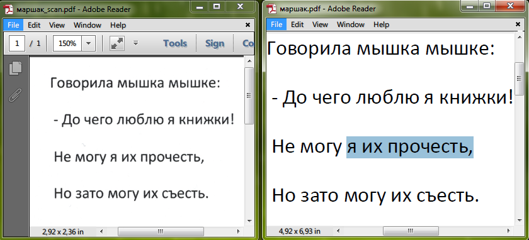Close the document using the left window's menu bar X

pyautogui.click(x=247, y=25)
